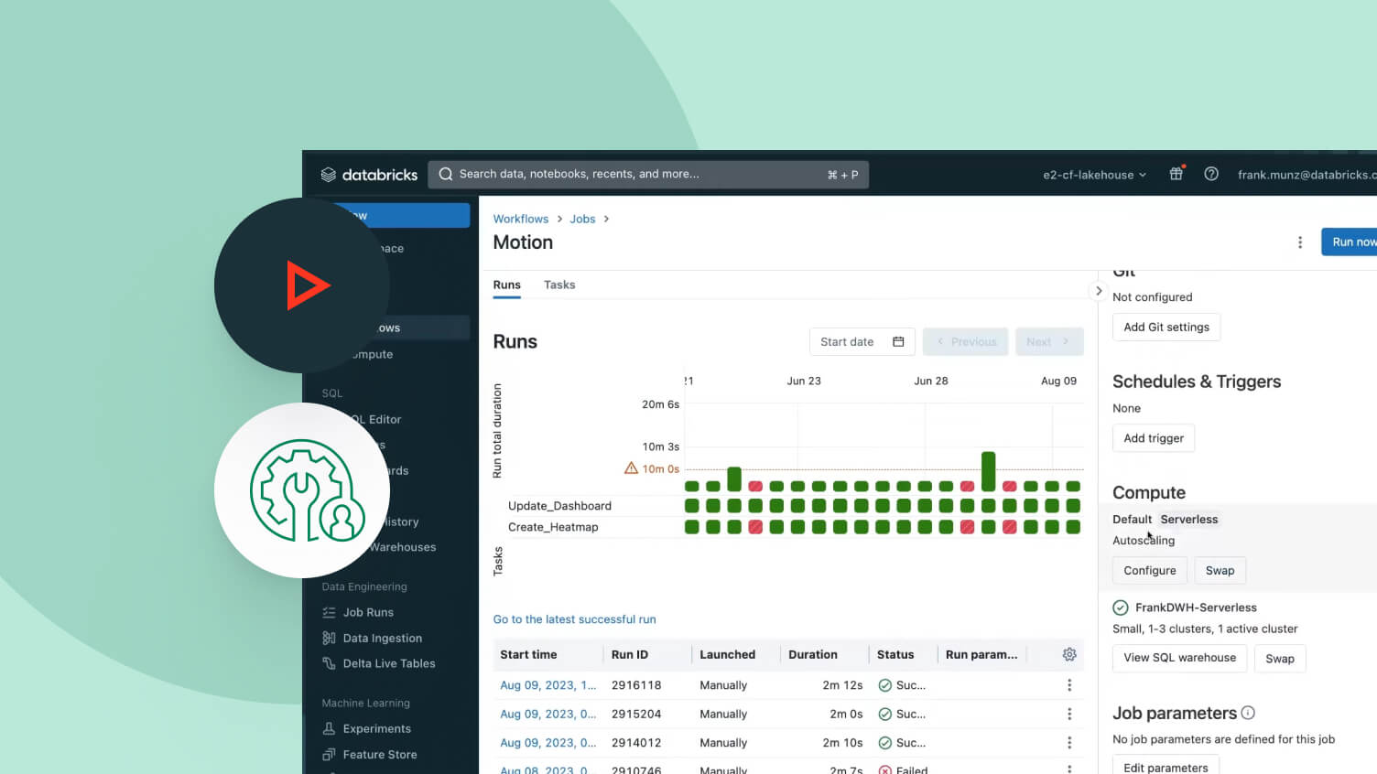The image size is (1377, 774).
Task: Open the help question mark icon
Action: point(1211,174)
